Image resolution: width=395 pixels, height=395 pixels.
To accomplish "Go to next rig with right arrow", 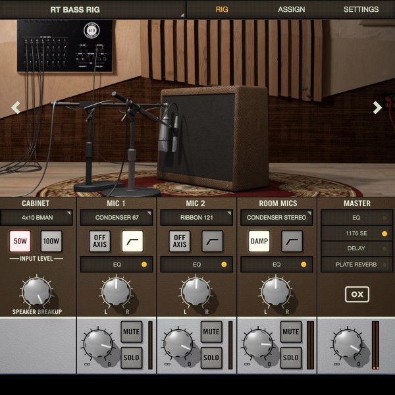I will pos(377,107).
